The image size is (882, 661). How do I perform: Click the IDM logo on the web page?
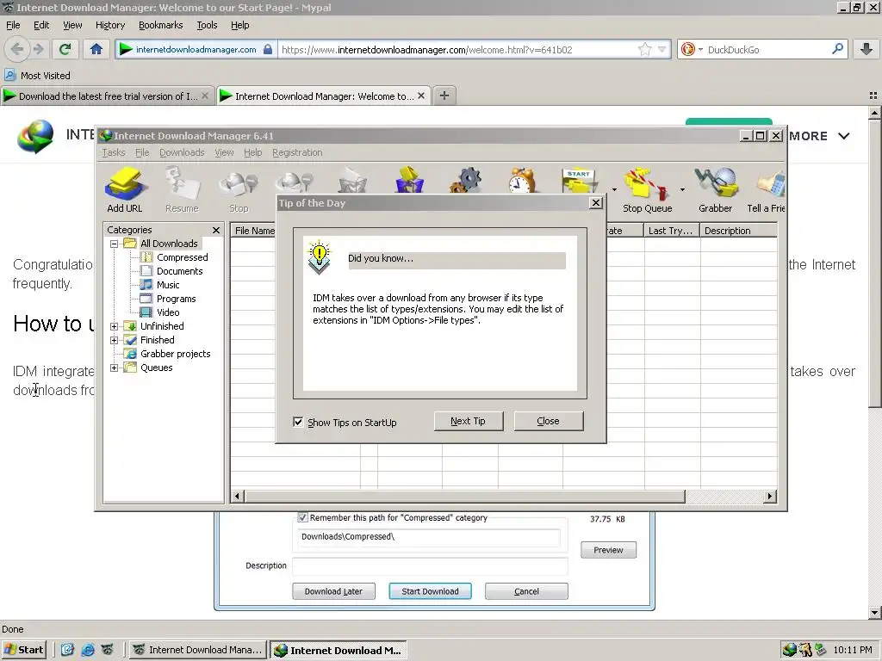(x=34, y=136)
